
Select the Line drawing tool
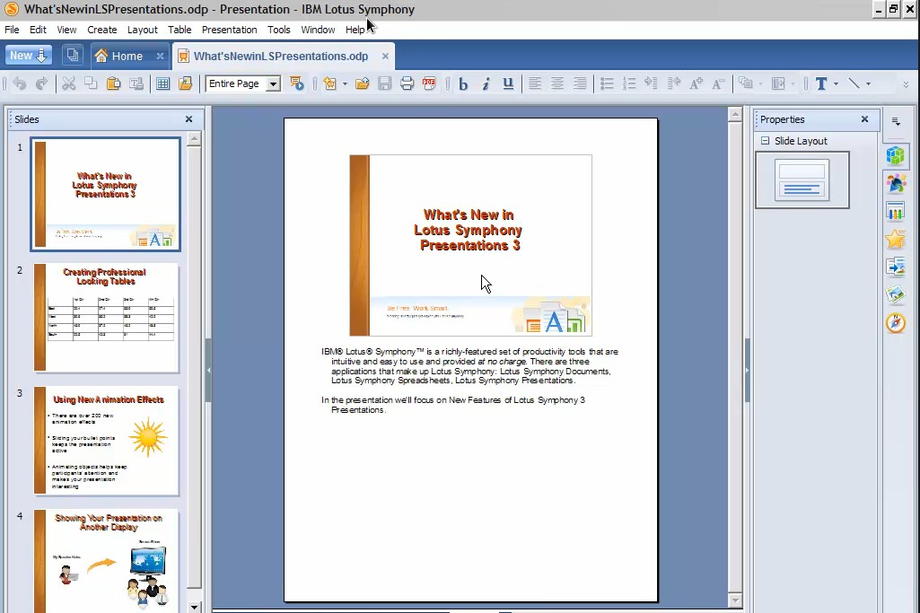[854, 83]
